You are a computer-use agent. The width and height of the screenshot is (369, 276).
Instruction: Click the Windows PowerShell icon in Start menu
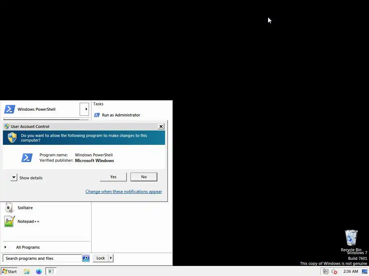(10, 109)
